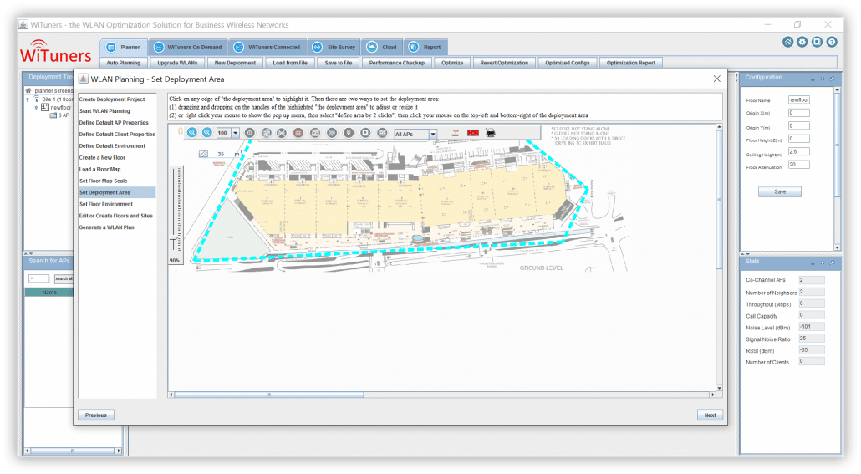Click the search all button

[x=64, y=278]
